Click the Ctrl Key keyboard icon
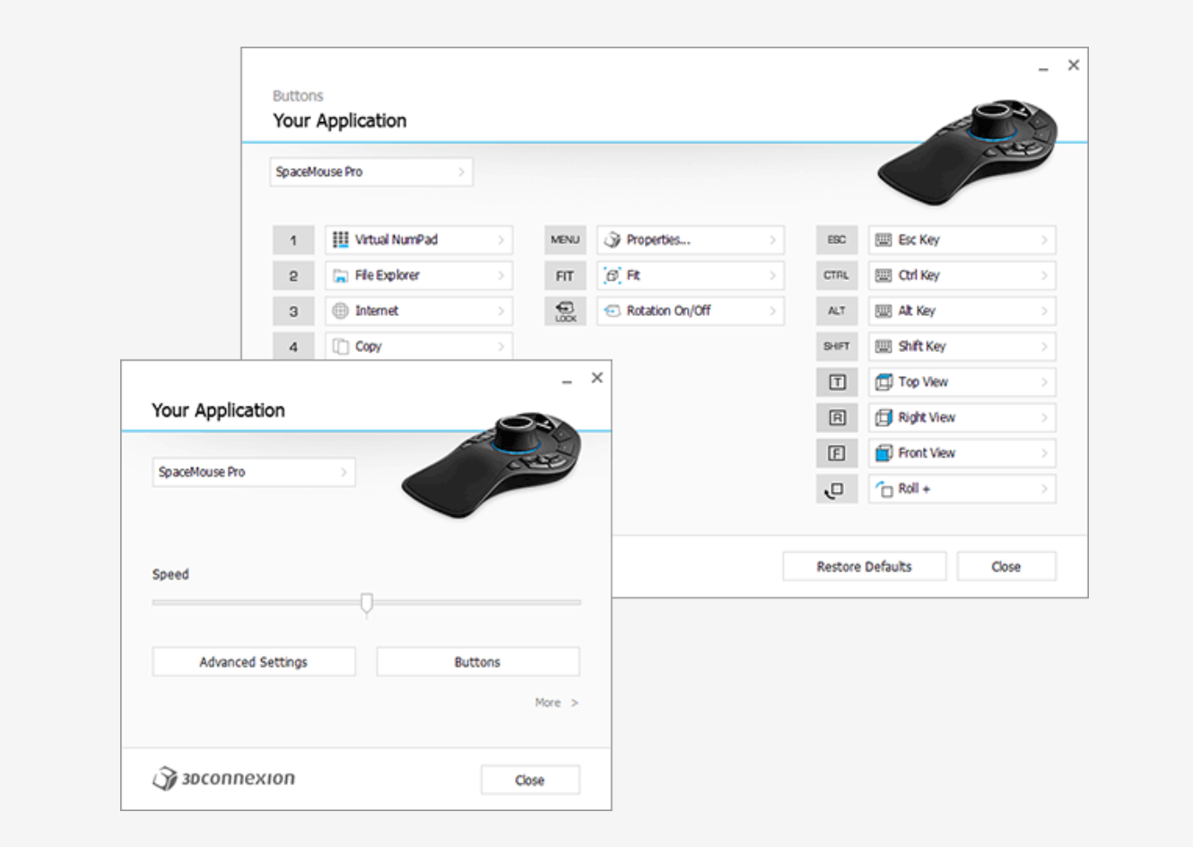Viewport: 1193px width, 847px height. (884, 275)
